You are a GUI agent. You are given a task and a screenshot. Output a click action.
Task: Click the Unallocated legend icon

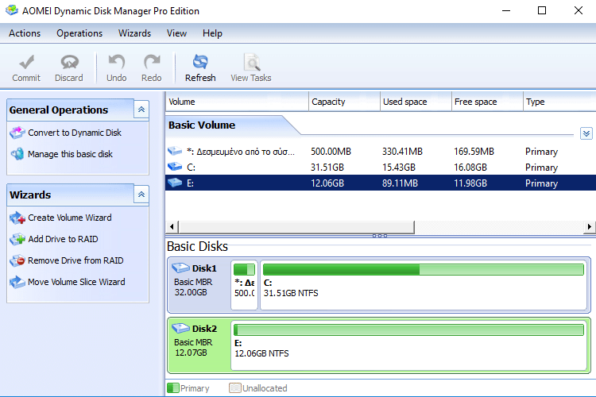tap(235, 388)
